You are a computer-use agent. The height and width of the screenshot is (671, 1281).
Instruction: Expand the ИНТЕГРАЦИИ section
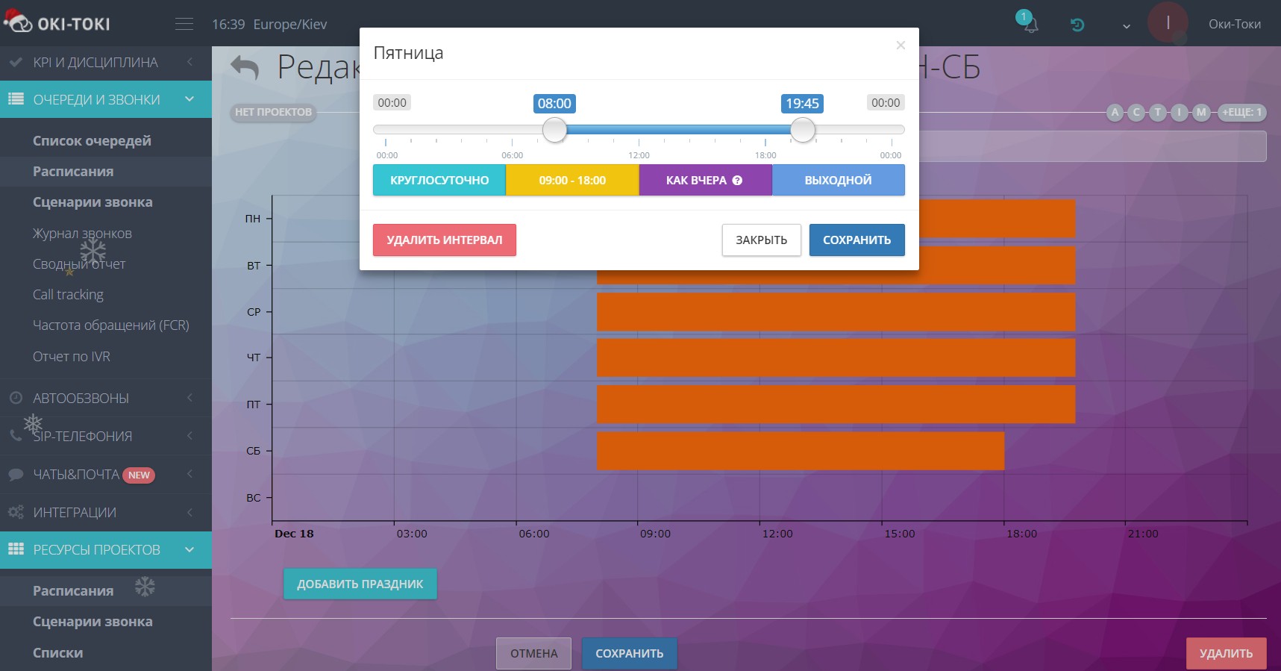(106, 512)
